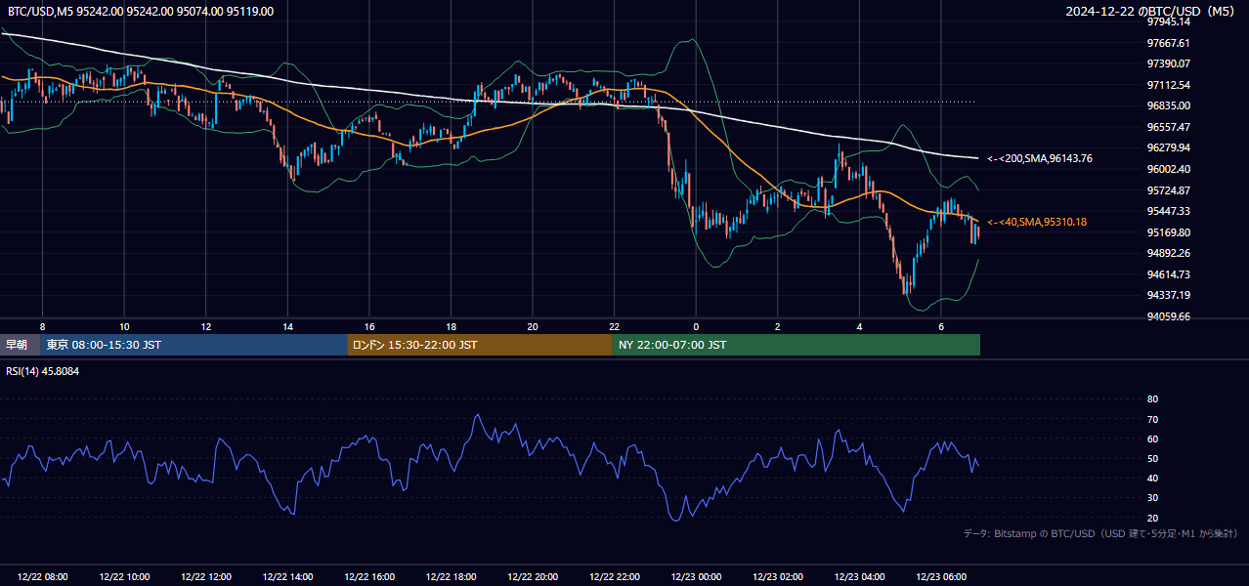Click the date label 12/23 02:00
This screenshot has height=586, width=1249.
tap(778, 577)
